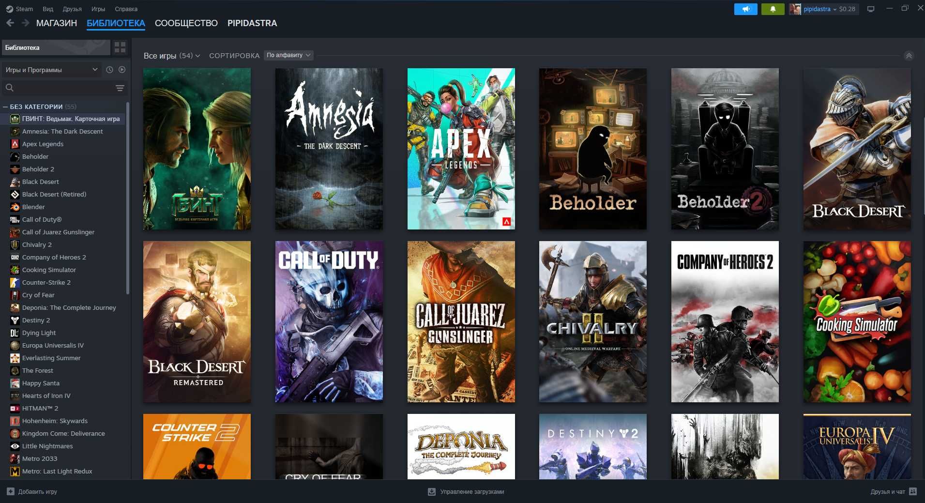This screenshot has height=503, width=925.
Task: Open Chivalry II cover art
Action: pyautogui.click(x=593, y=321)
